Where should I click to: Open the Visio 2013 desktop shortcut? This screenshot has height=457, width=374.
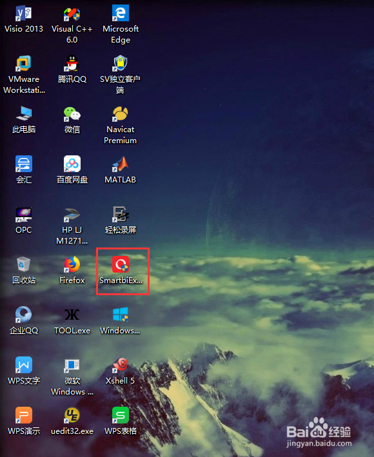point(24,13)
